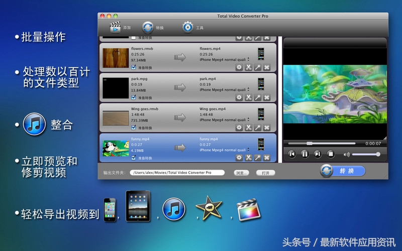Open output profile dropdown for park.mp4
The height and width of the screenshot is (251, 402).
(x=224, y=90)
